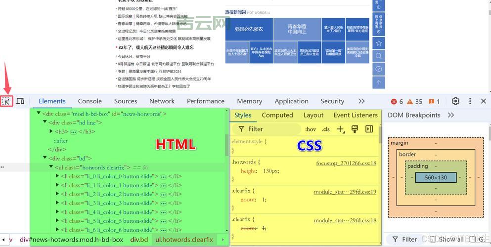Open focustop_2701266.css:18 source link

click(x=346, y=163)
